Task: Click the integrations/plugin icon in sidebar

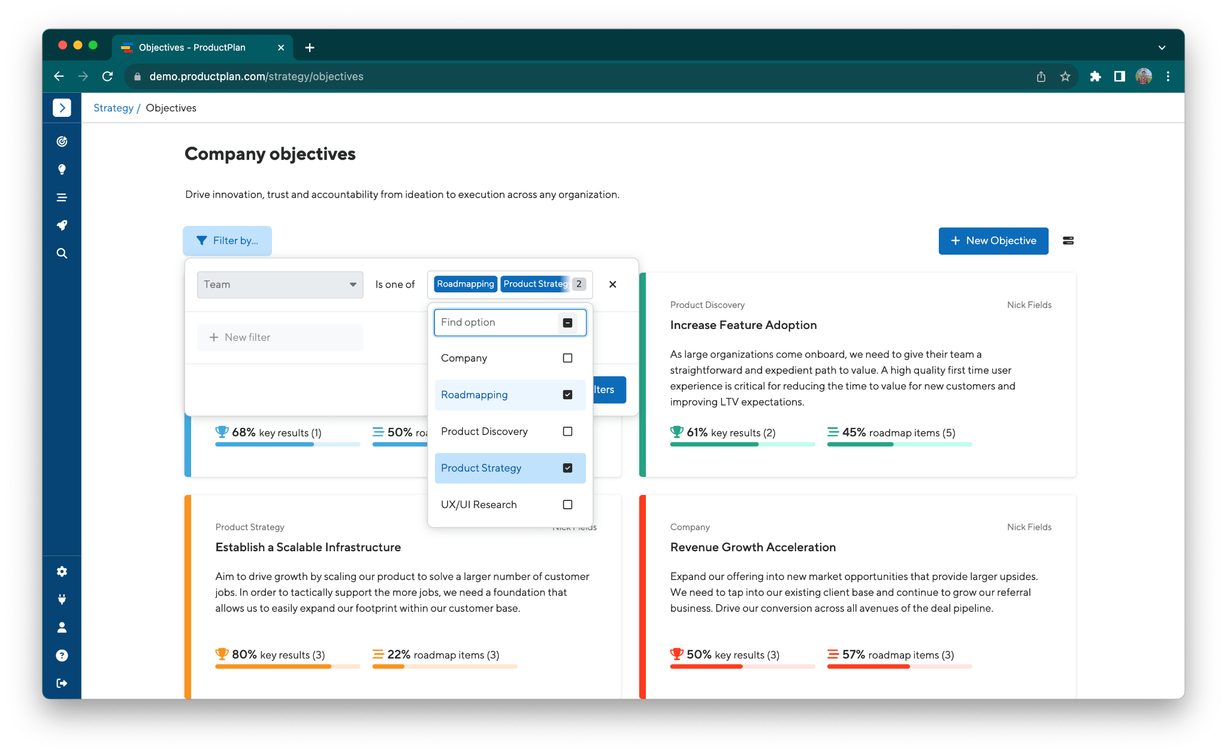Action: point(61,599)
